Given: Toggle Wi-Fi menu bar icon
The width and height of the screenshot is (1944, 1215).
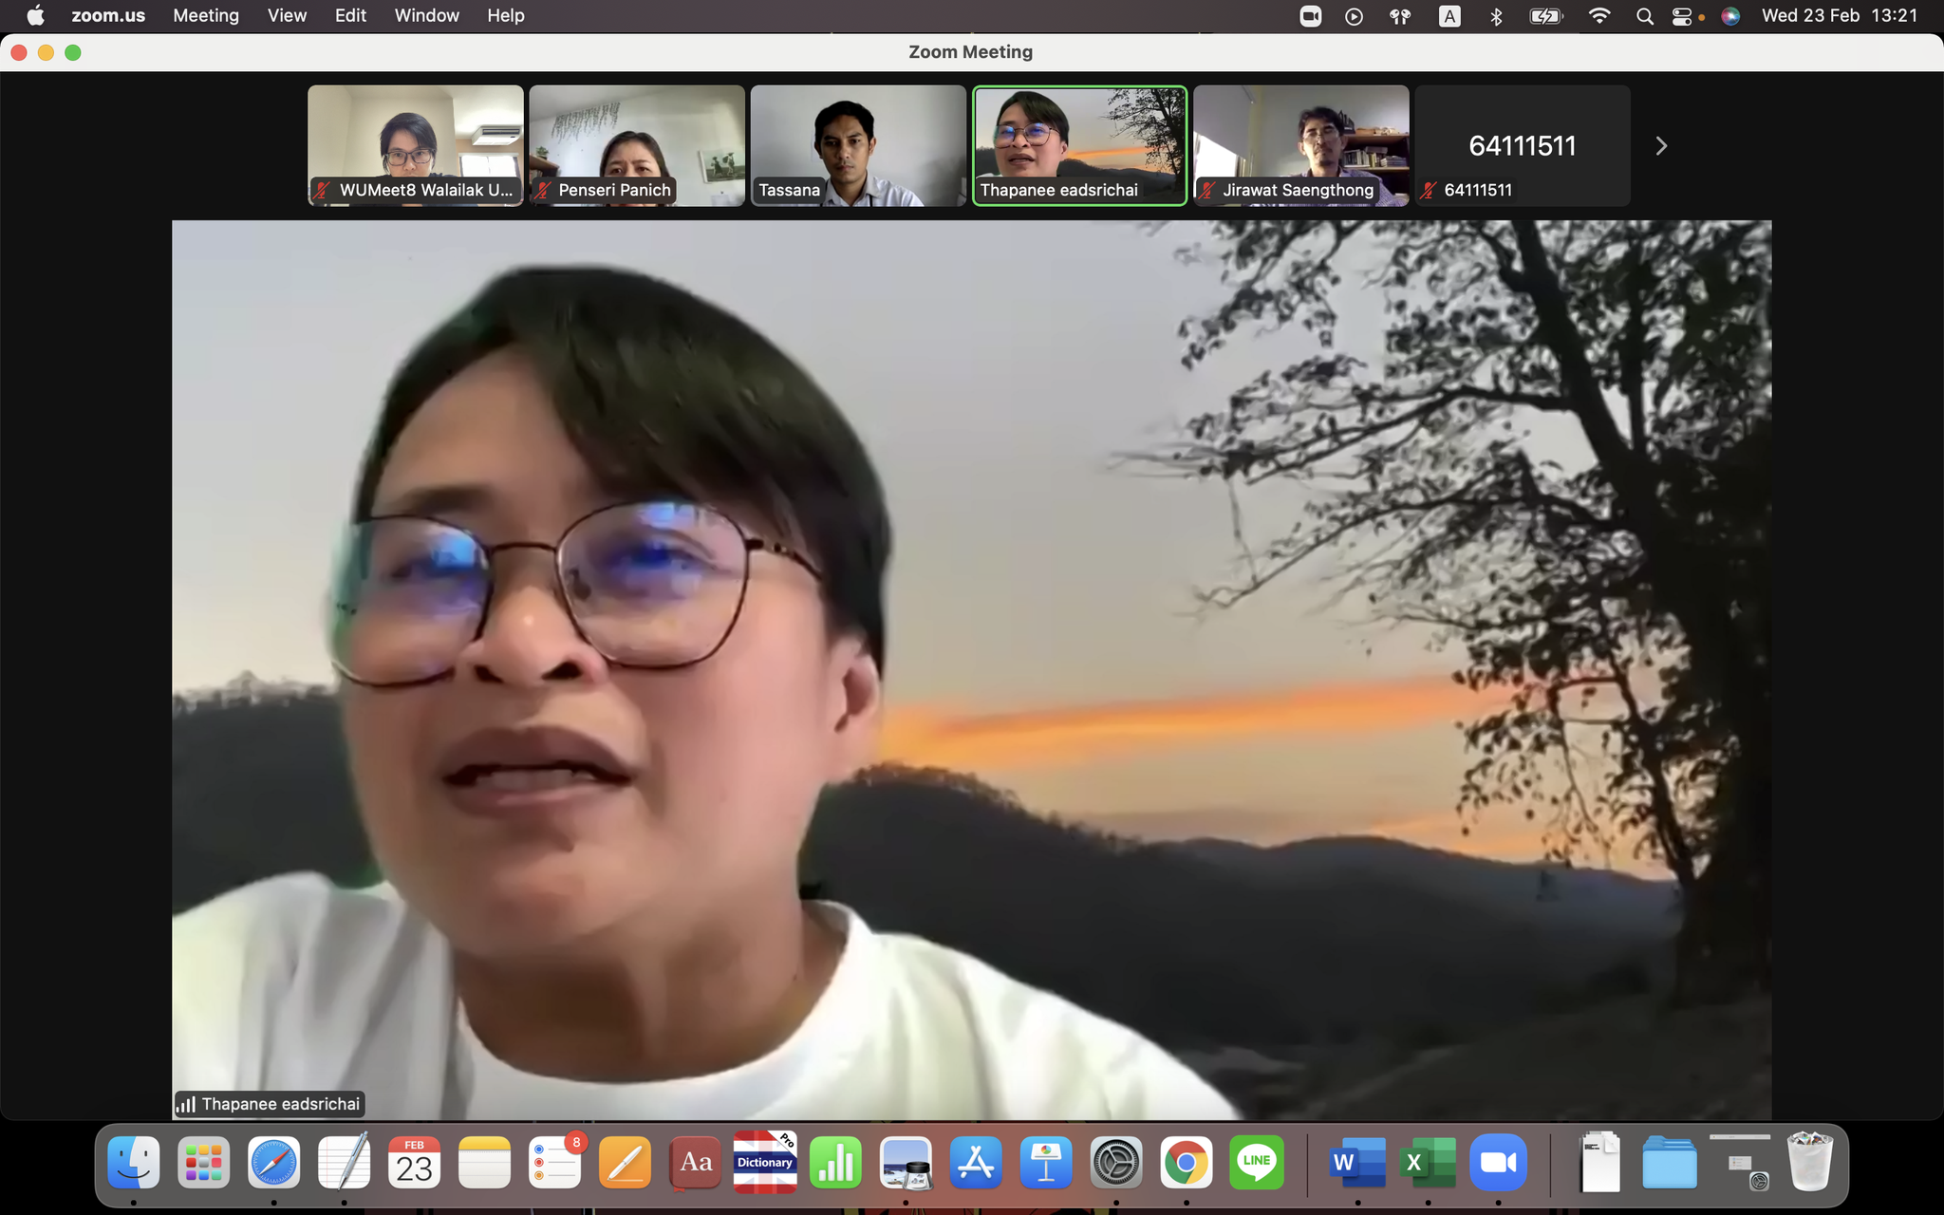Looking at the screenshot, I should pos(1599,15).
